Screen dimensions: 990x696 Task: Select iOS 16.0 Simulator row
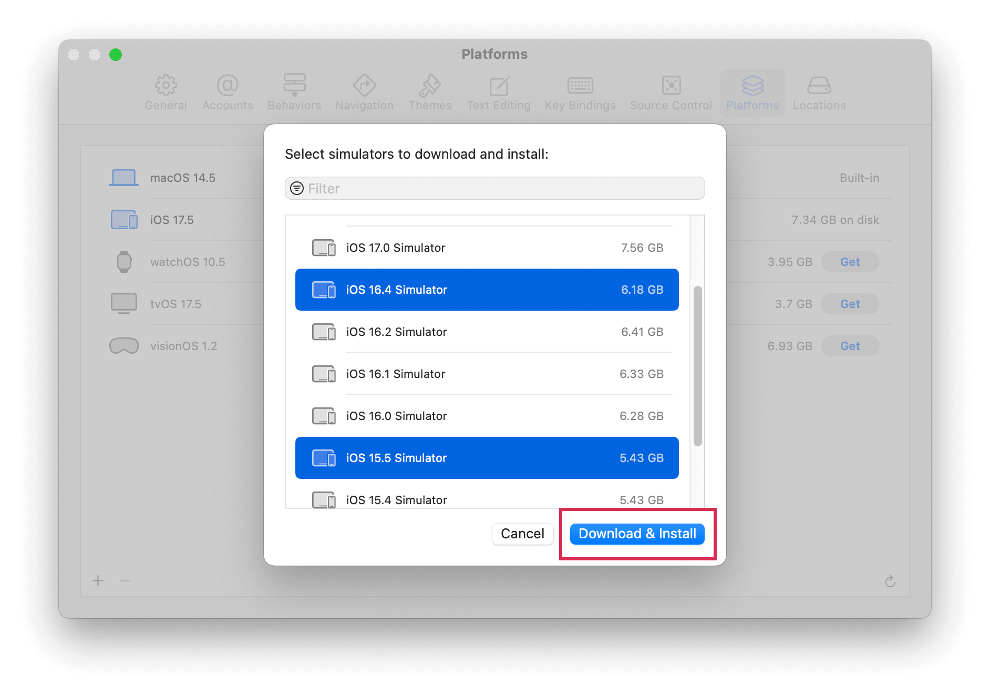pos(487,416)
